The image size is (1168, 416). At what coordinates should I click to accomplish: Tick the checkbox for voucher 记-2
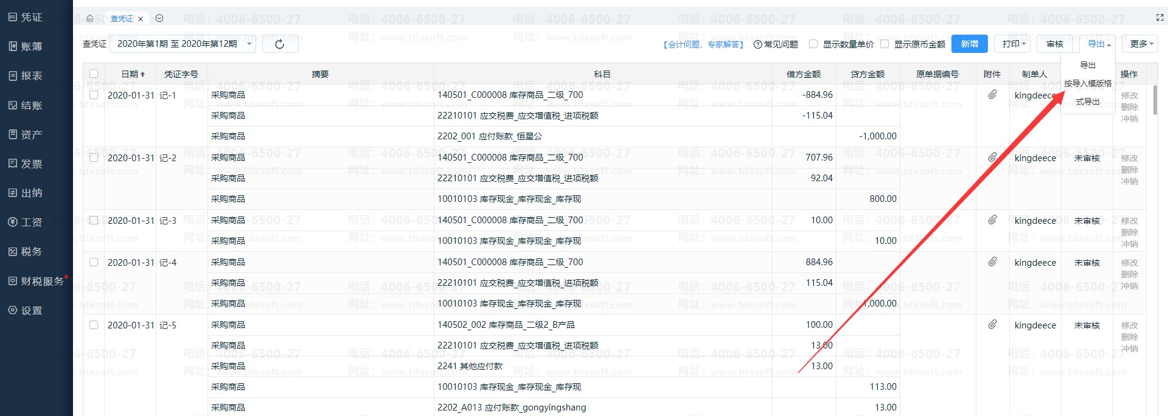94,158
